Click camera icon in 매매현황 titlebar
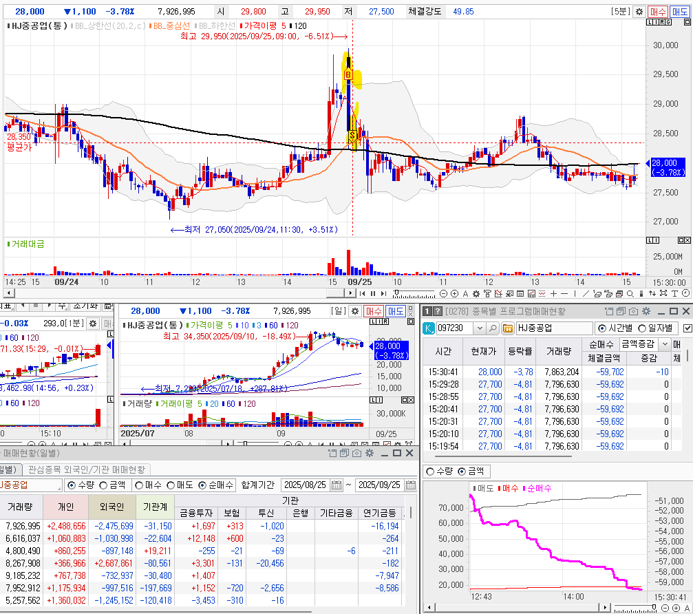693x614 pixels. click(x=356, y=453)
